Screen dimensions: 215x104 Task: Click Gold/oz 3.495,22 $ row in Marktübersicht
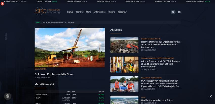(70, 99)
